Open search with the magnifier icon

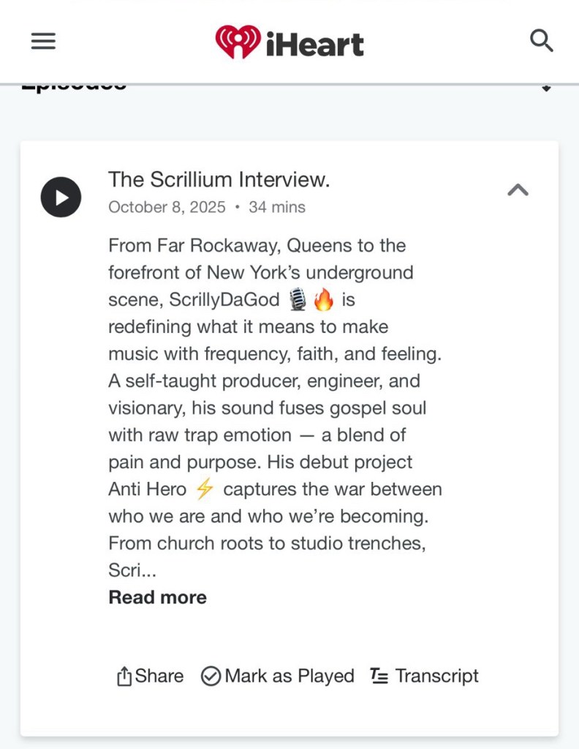click(541, 41)
